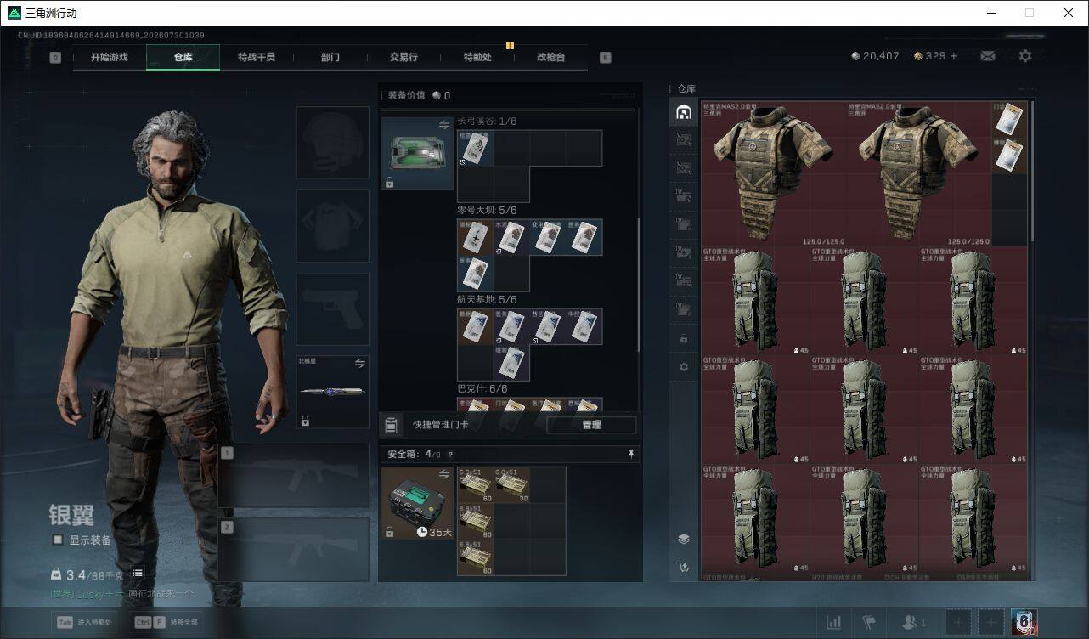The width and height of the screenshot is (1089, 639).
Task: Click the stacked layers icon in warehouse sidebar
Action: (x=684, y=539)
